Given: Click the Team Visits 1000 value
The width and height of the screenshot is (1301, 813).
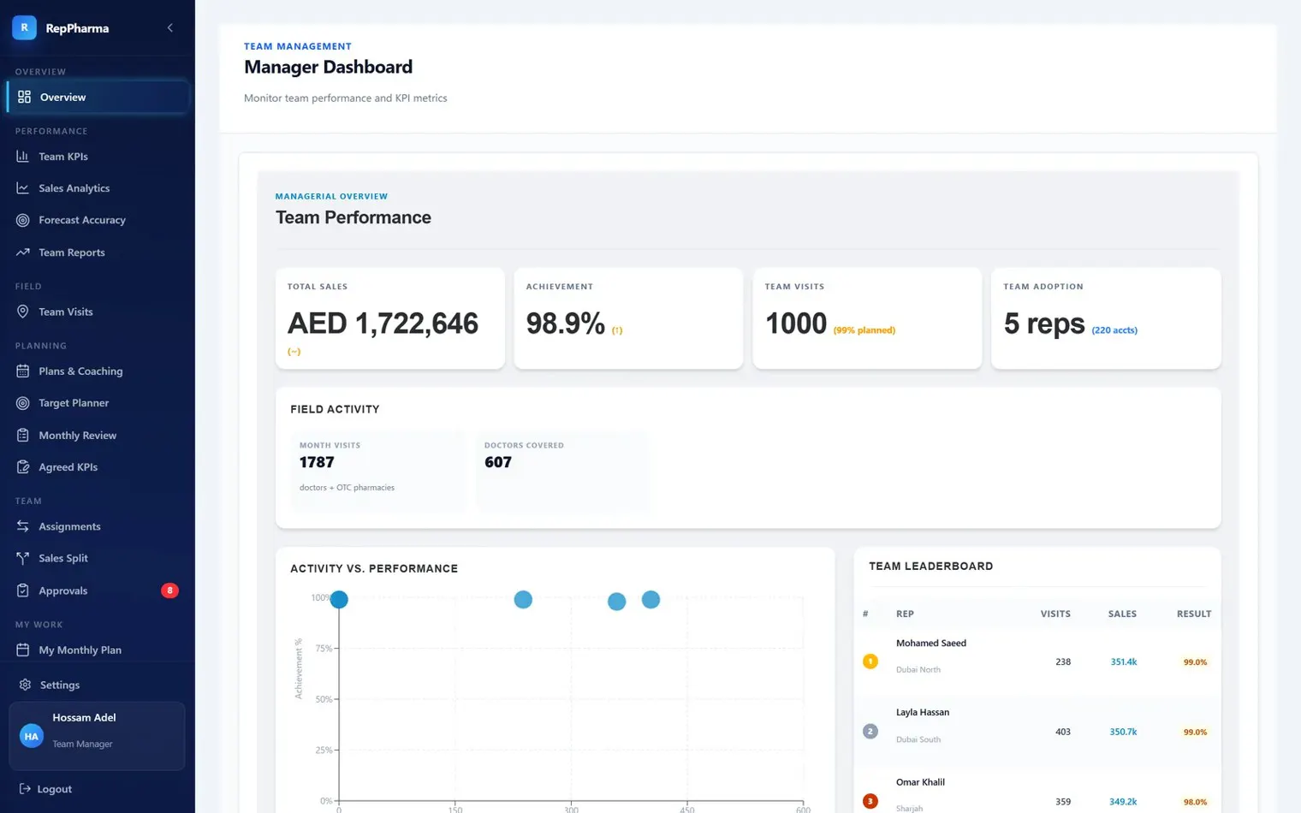Looking at the screenshot, I should coord(796,323).
